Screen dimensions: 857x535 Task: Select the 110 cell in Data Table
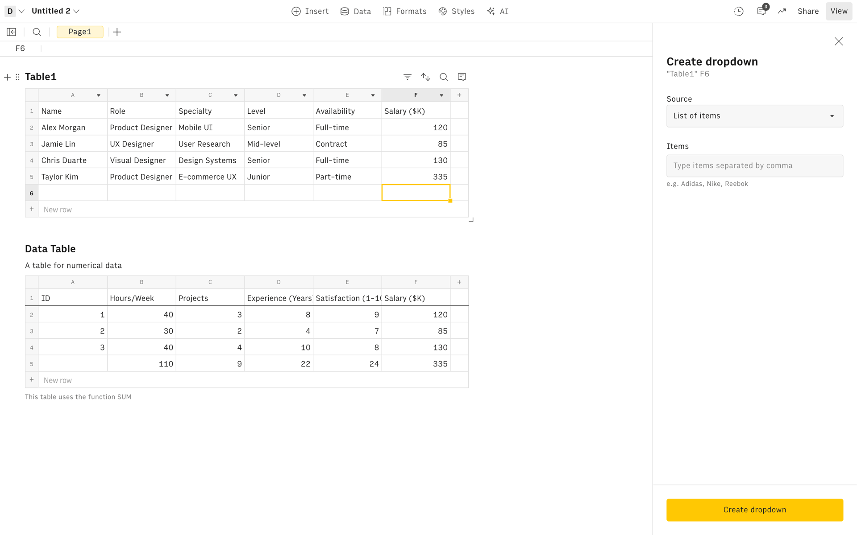point(141,364)
